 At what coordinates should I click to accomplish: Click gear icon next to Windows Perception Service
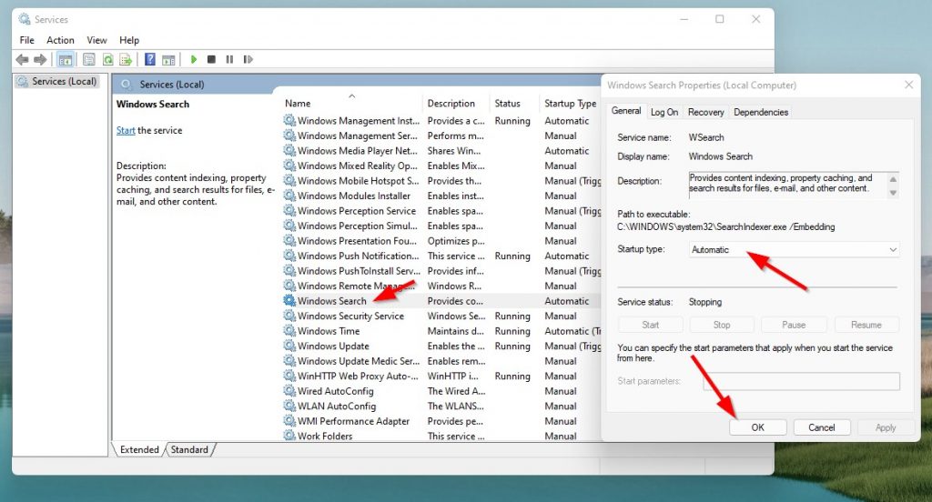coord(289,211)
